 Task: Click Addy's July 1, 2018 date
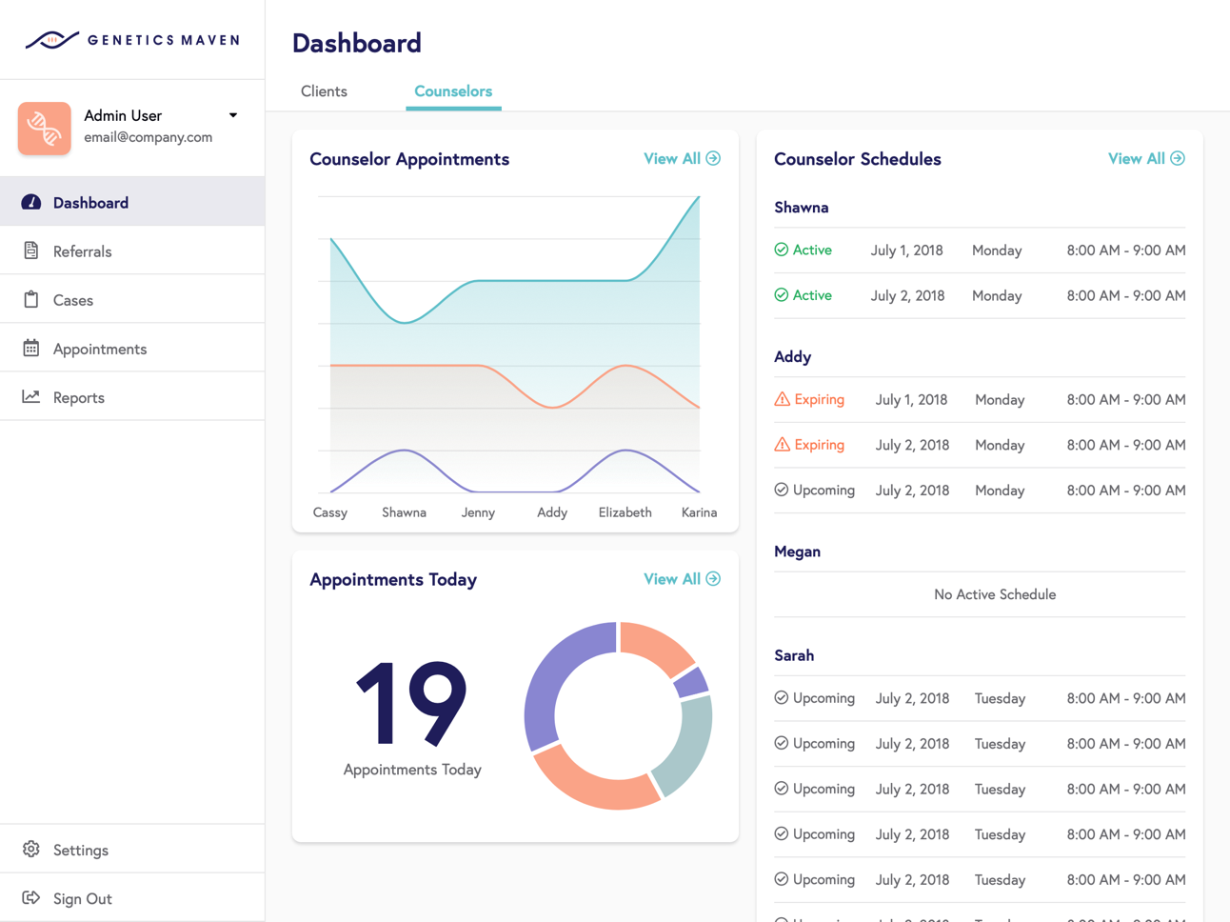[x=912, y=400]
